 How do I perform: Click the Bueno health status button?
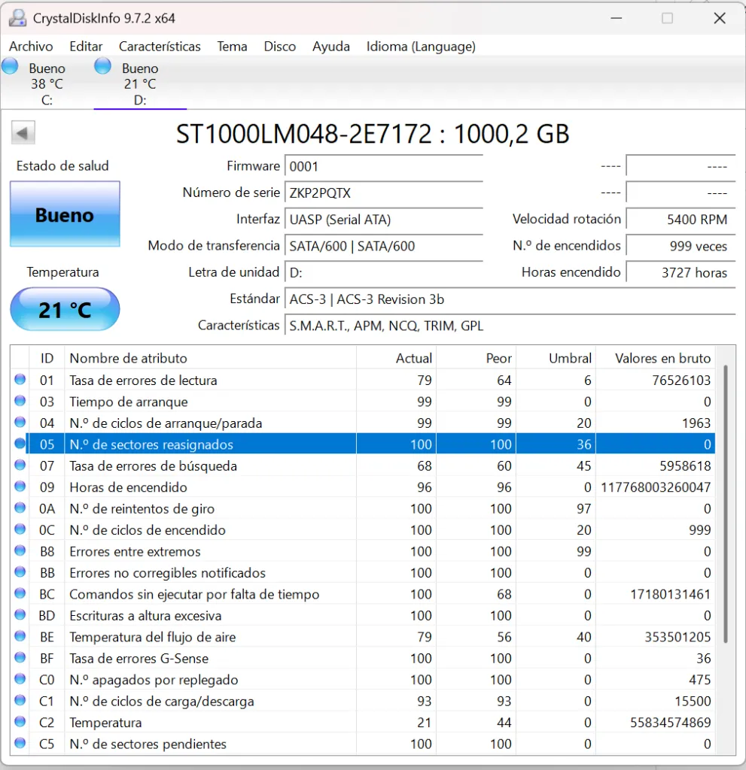pyautogui.click(x=65, y=214)
